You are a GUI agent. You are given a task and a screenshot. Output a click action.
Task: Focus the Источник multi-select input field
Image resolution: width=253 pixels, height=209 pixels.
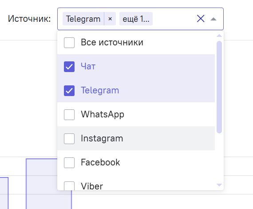(140, 19)
